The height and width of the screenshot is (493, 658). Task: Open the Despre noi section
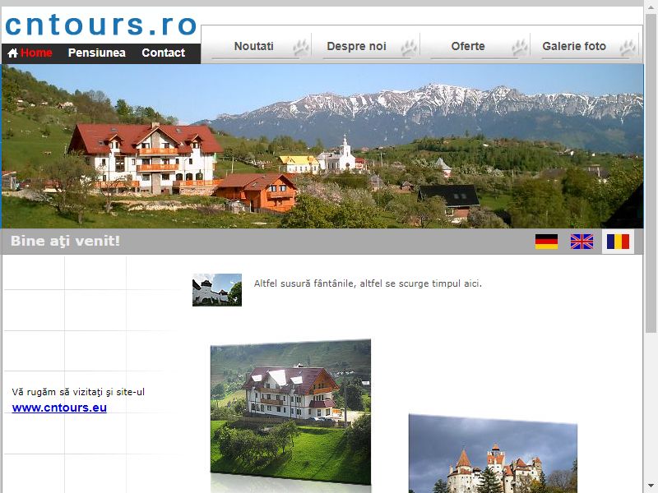tap(356, 46)
